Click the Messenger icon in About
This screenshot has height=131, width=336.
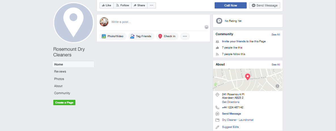pyautogui.click(x=217, y=114)
